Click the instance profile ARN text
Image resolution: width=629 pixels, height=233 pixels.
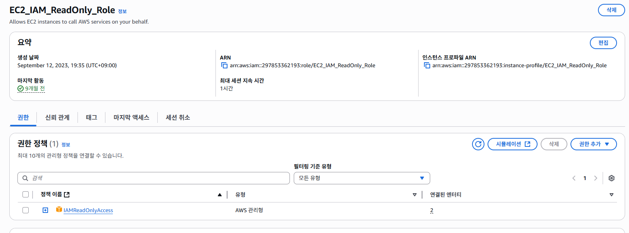click(x=520, y=65)
